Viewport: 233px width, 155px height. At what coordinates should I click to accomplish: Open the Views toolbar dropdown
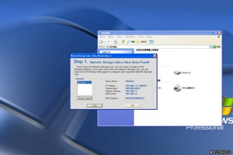152,42
